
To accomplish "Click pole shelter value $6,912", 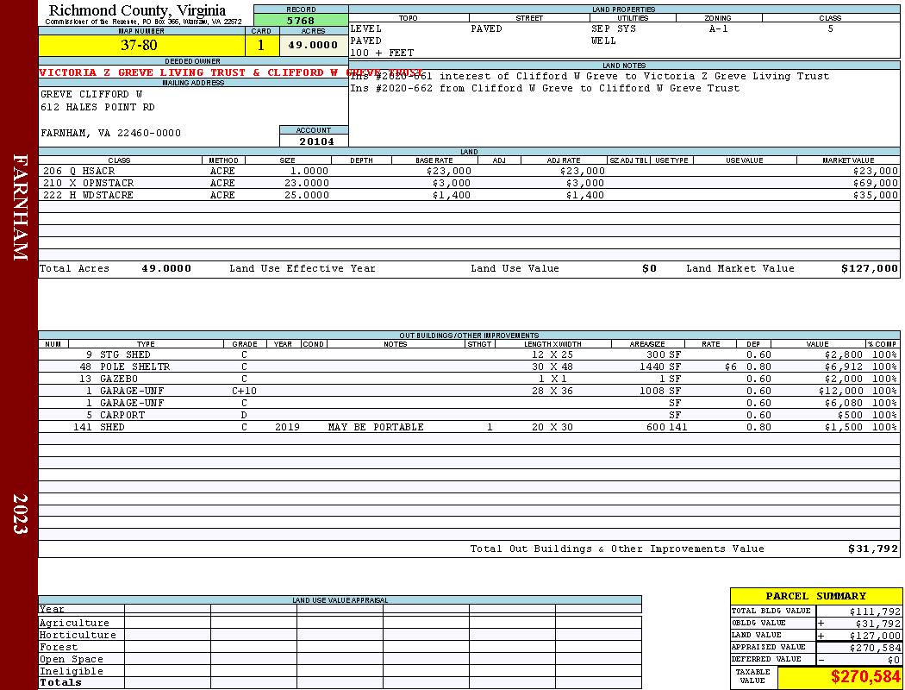I will click(843, 367).
